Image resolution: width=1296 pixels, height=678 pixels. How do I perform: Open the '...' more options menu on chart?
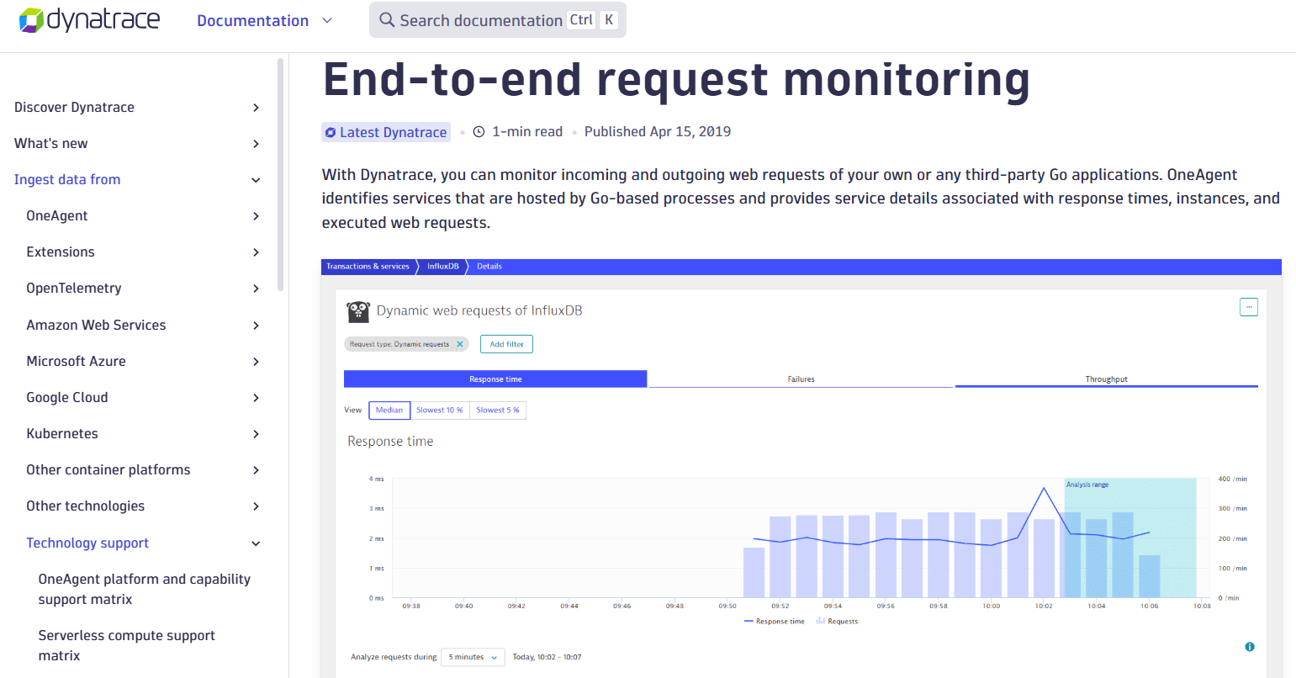[1248, 306]
